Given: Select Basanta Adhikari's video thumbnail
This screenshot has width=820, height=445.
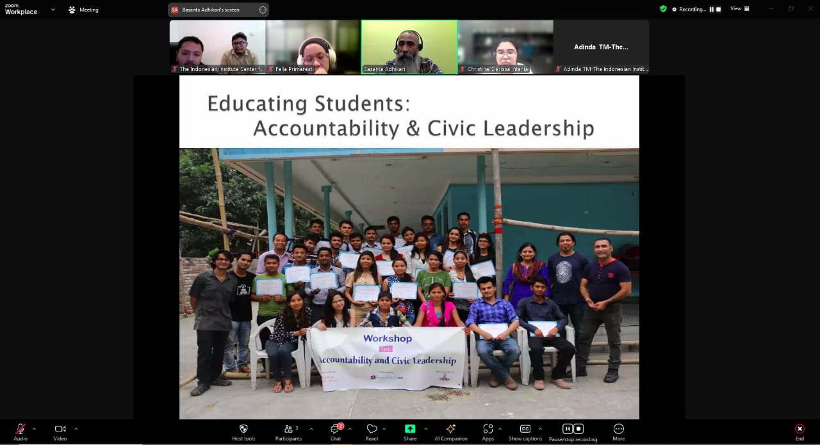Looking at the screenshot, I should click(x=409, y=46).
